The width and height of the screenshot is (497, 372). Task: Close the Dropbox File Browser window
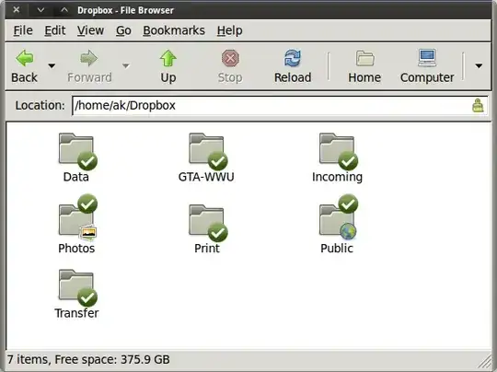coord(17,10)
